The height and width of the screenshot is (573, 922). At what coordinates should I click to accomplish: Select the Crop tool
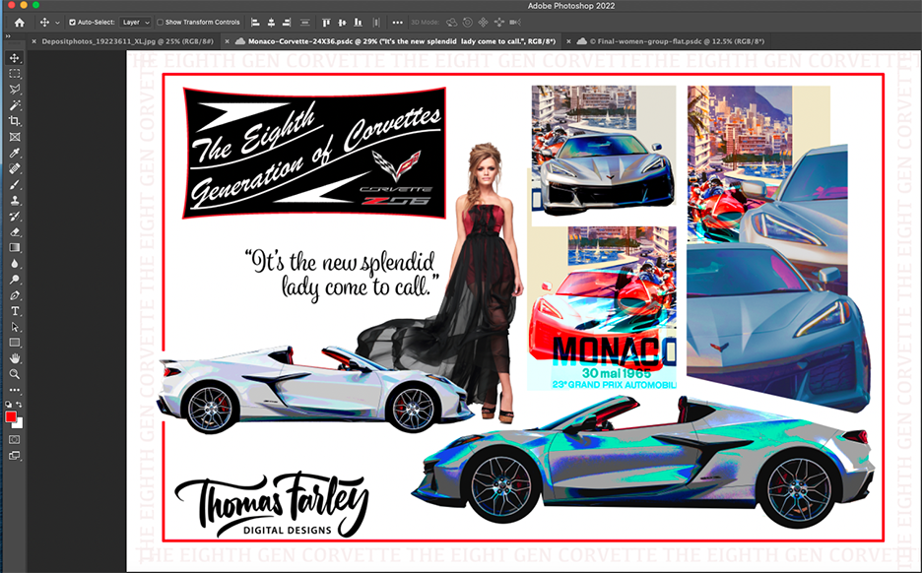coord(15,121)
